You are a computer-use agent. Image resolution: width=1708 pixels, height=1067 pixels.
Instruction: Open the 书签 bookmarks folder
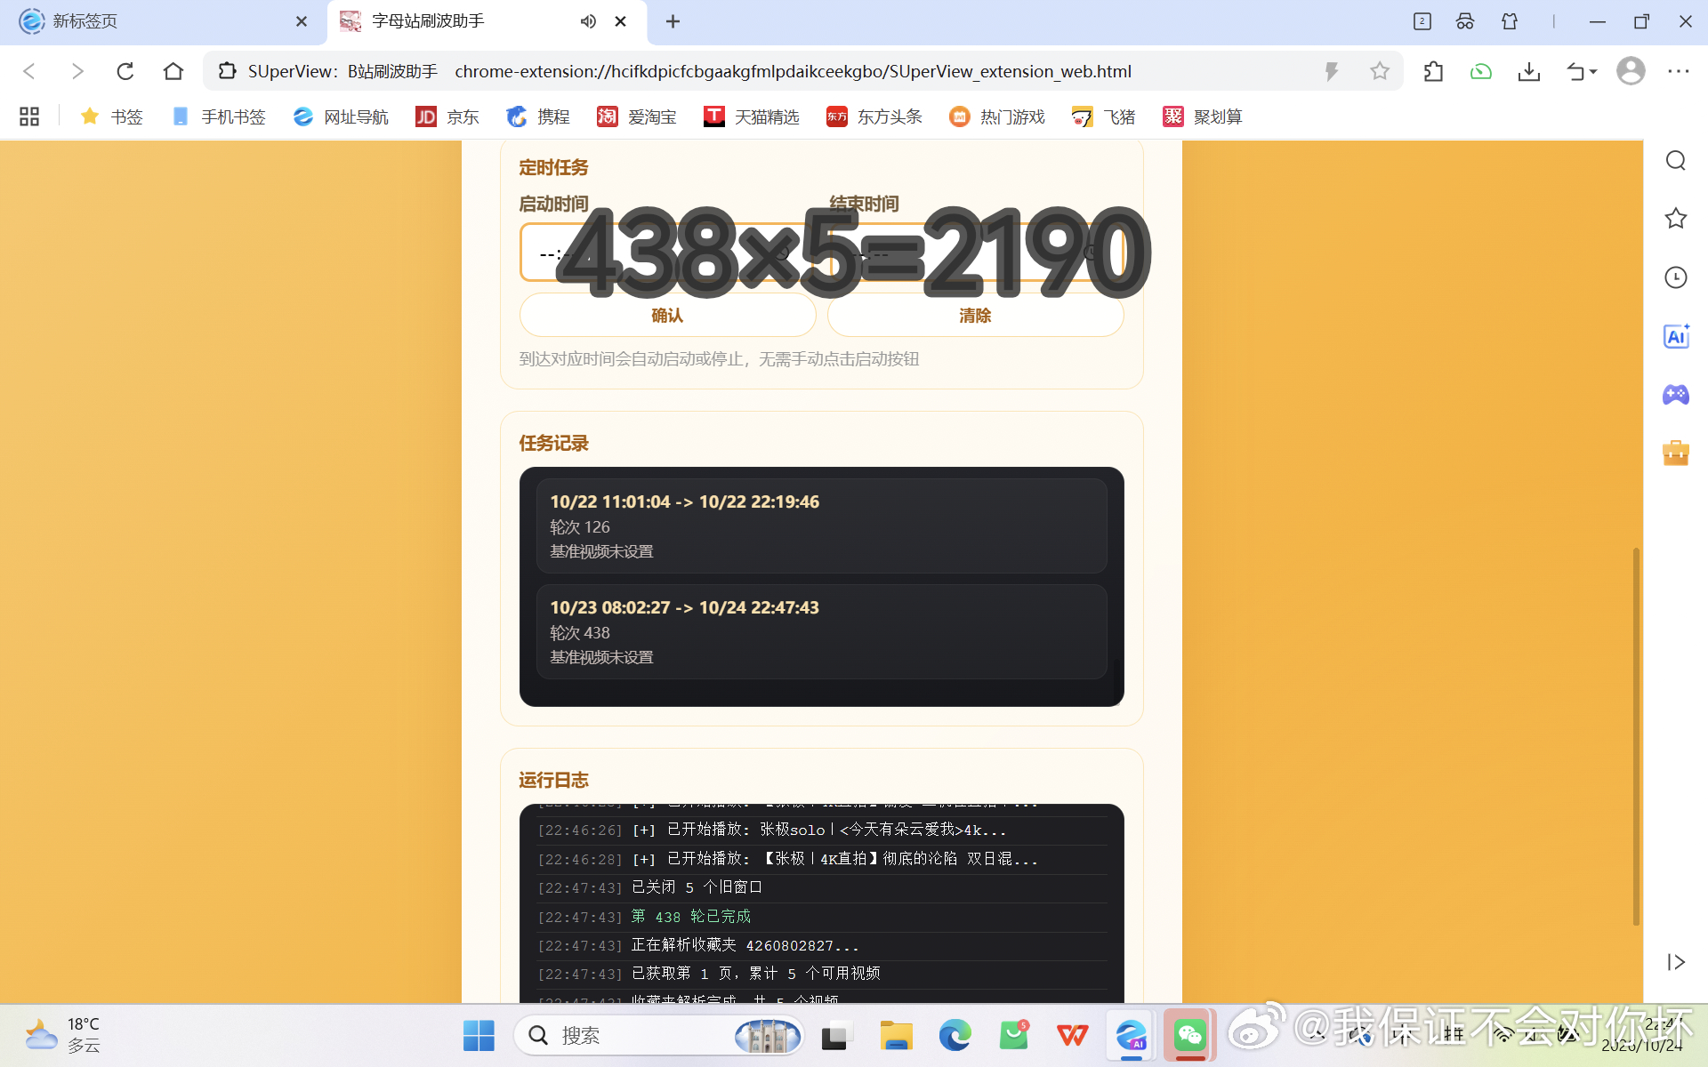tap(112, 116)
